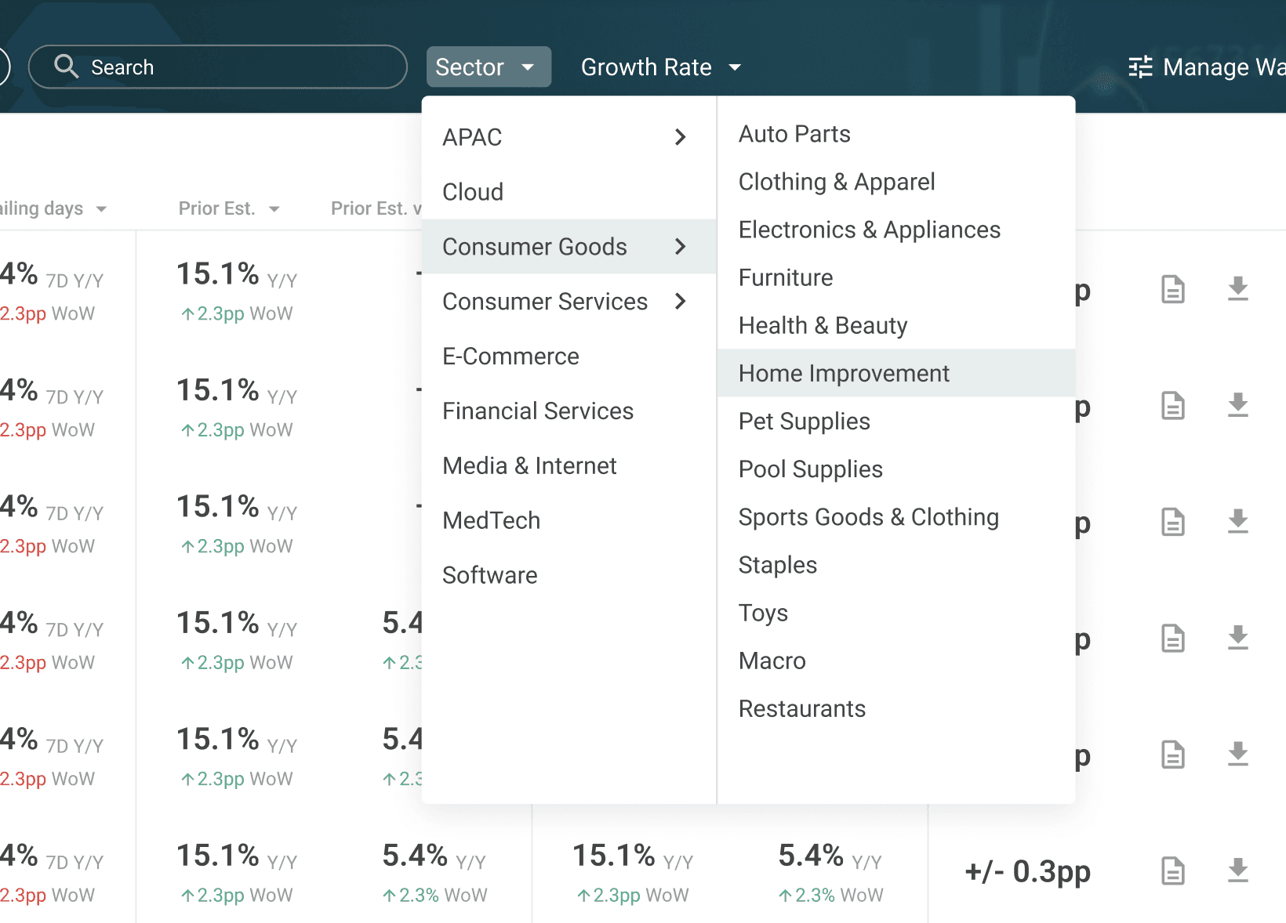Choose Health & Beauty subsector
Image resolution: width=1286 pixels, height=923 pixels.
(x=896, y=325)
